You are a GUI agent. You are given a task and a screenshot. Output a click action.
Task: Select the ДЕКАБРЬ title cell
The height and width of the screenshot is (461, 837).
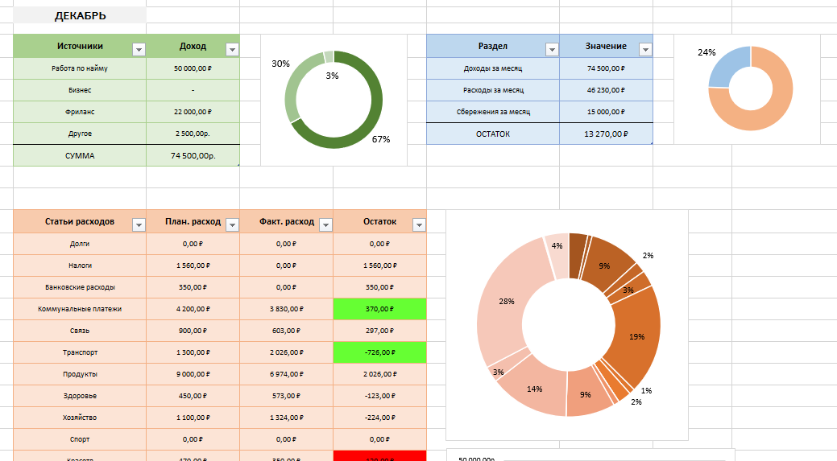click(80, 15)
